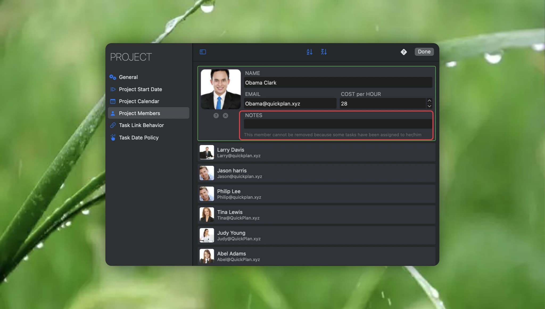
Task: Click Obama Clark's profile photo
Action: (221, 89)
